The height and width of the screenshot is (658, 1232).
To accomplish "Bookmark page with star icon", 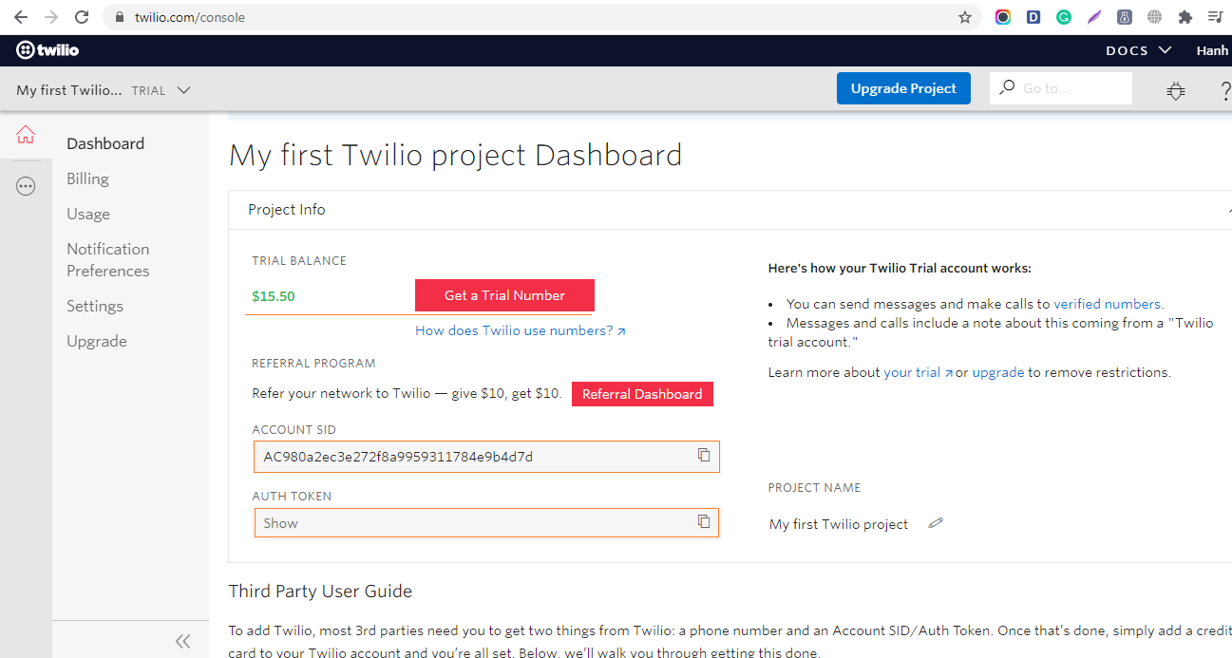I will (965, 17).
